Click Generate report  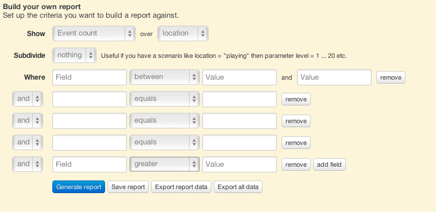pyautogui.click(x=79, y=187)
